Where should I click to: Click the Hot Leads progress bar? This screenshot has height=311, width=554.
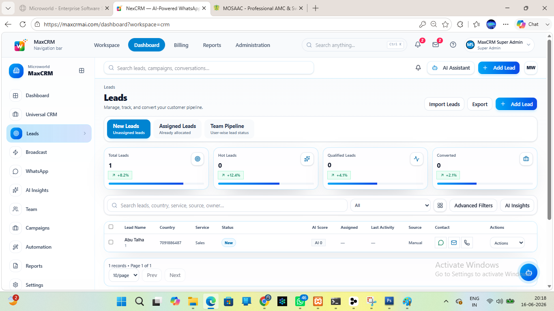[266, 184]
